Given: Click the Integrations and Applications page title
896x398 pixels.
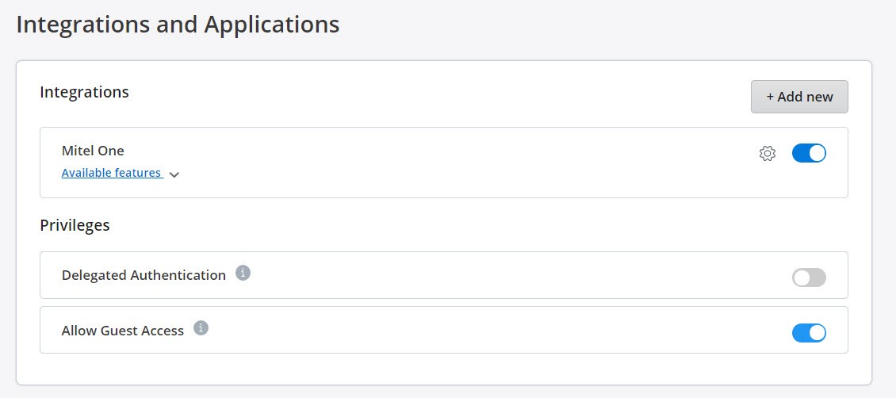Looking at the screenshot, I should pos(178,25).
